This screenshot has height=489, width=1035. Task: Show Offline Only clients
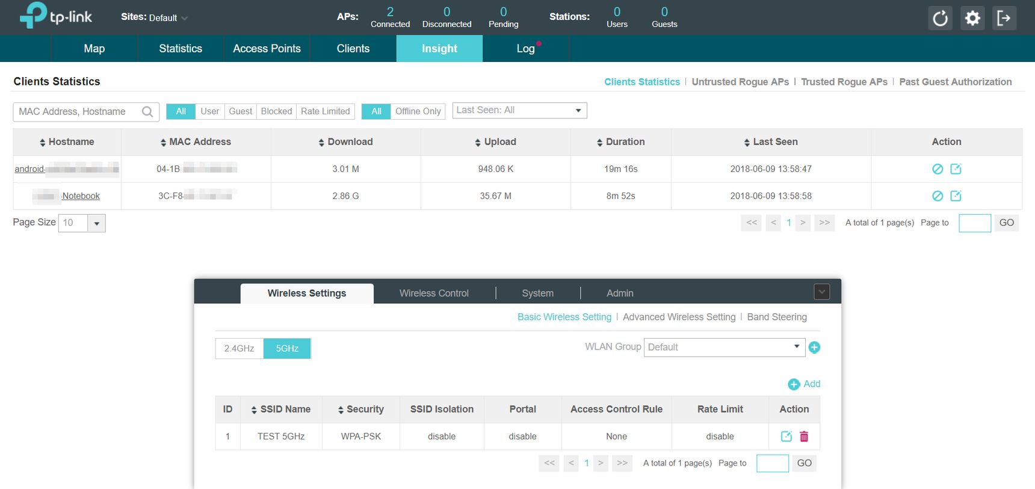coord(418,111)
